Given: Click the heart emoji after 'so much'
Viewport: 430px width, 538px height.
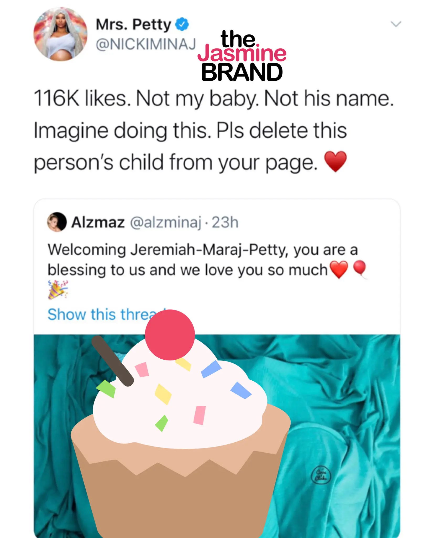Looking at the screenshot, I should click(339, 270).
